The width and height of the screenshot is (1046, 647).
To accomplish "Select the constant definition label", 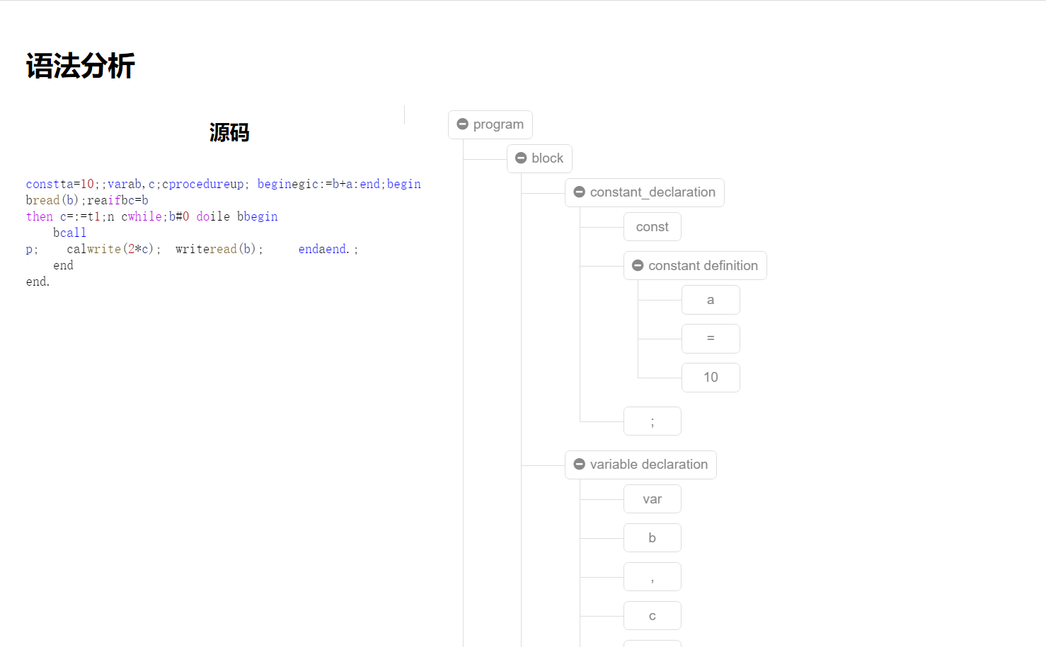I will point(703,266).
